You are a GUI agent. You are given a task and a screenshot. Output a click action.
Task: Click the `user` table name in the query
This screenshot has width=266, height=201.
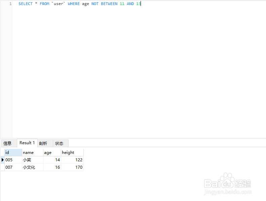pyautogui.click(x=59, y=4)
